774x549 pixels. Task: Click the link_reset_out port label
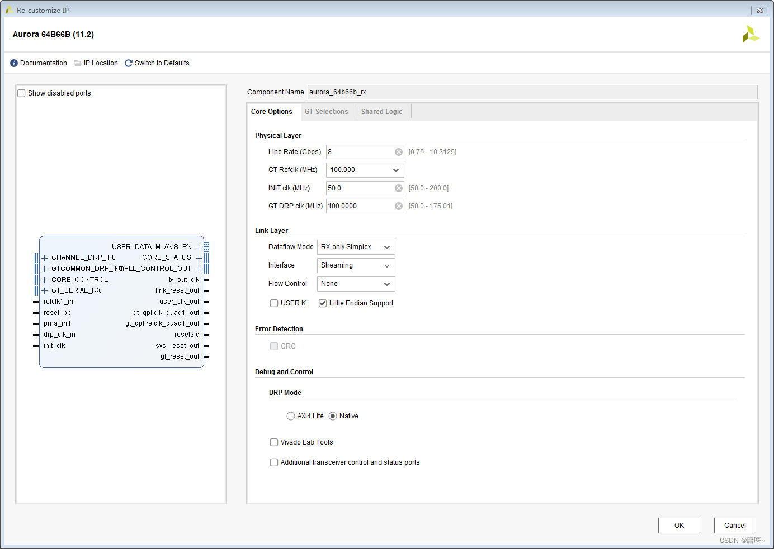177,290
